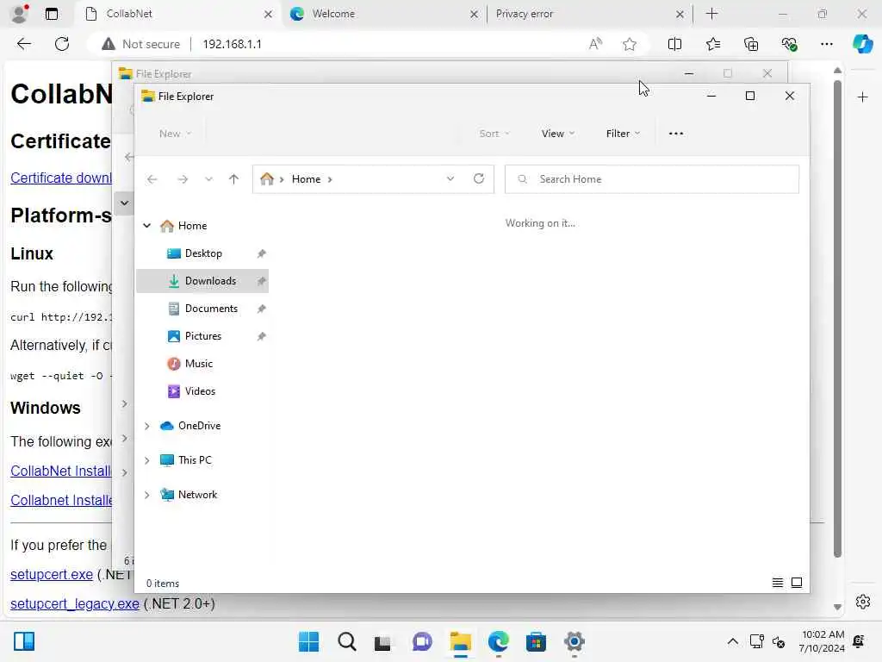Click the pin icon beside Downloads
The height and width of the screenshot is (662, 882).
[x=262, y=282]
